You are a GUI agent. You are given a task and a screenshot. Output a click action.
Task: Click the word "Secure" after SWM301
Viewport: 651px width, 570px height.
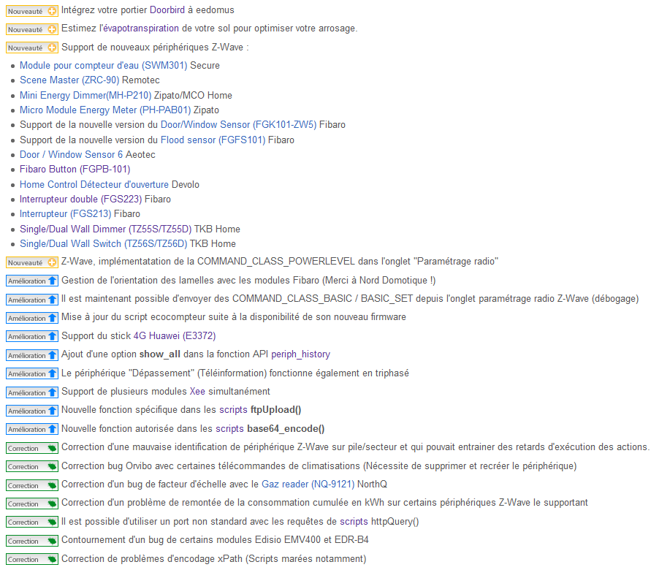(x=205, y=66)
